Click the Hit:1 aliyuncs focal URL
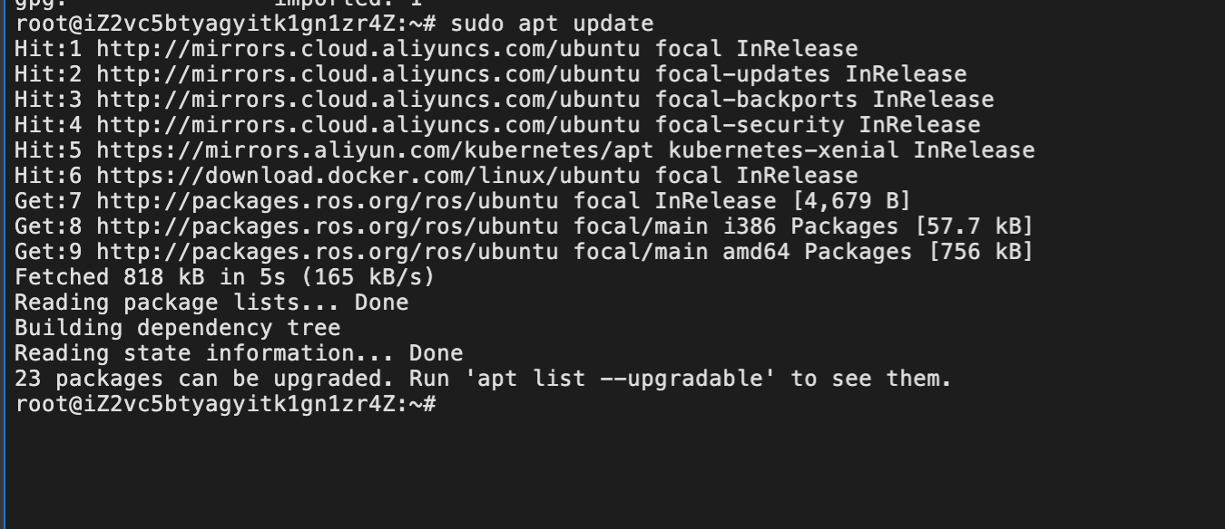Screen dimensions: 1225x529 (x=367, y=49)
